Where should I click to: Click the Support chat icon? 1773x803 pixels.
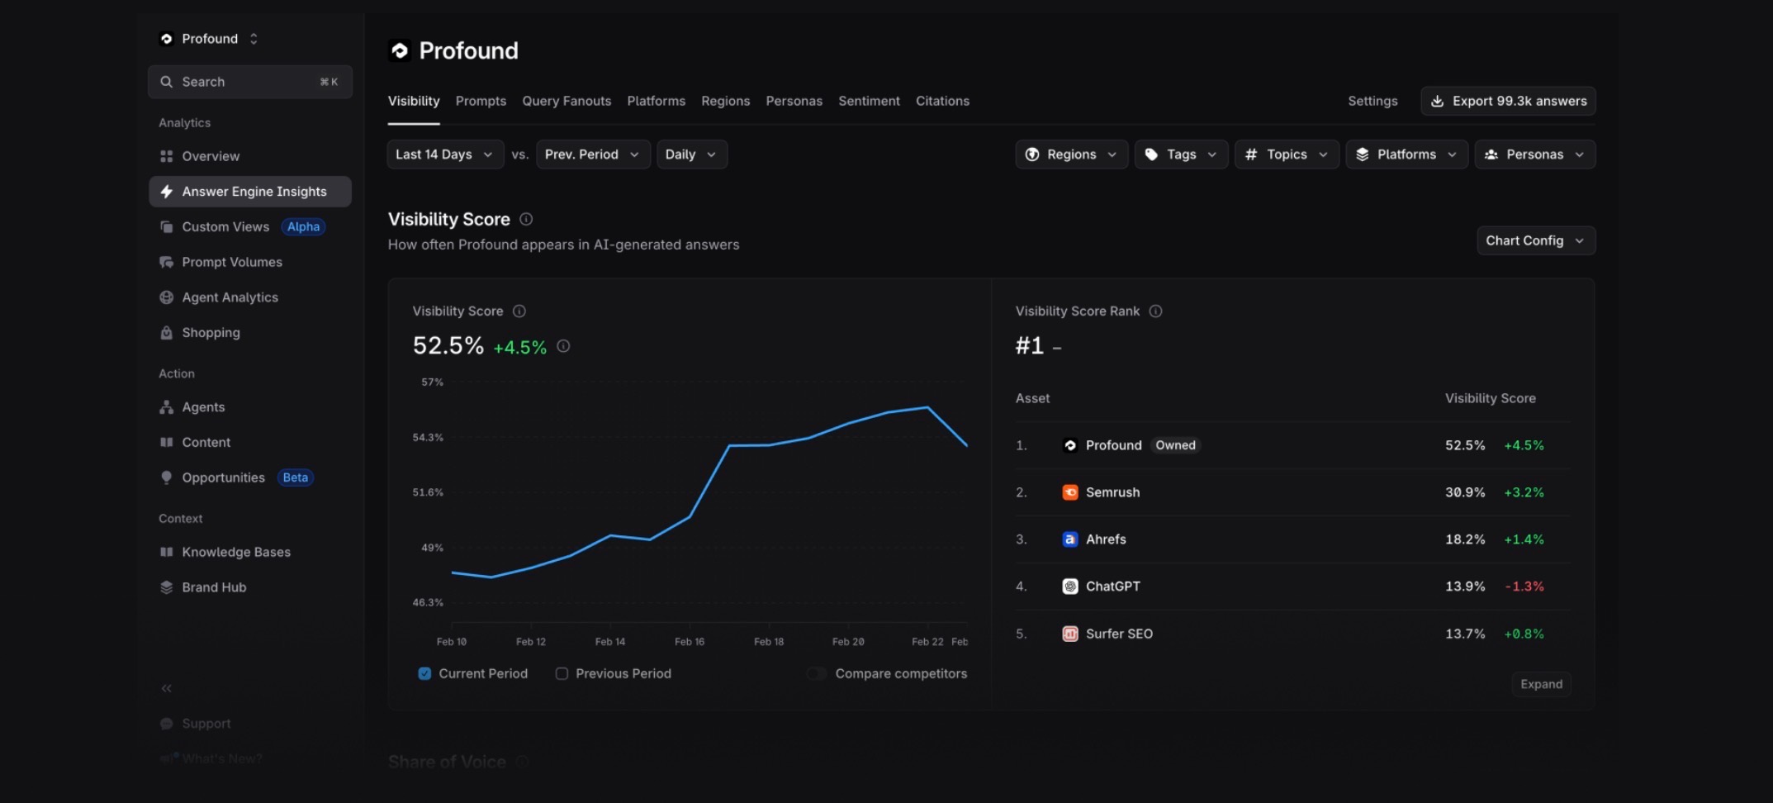(x=167, y=724)
